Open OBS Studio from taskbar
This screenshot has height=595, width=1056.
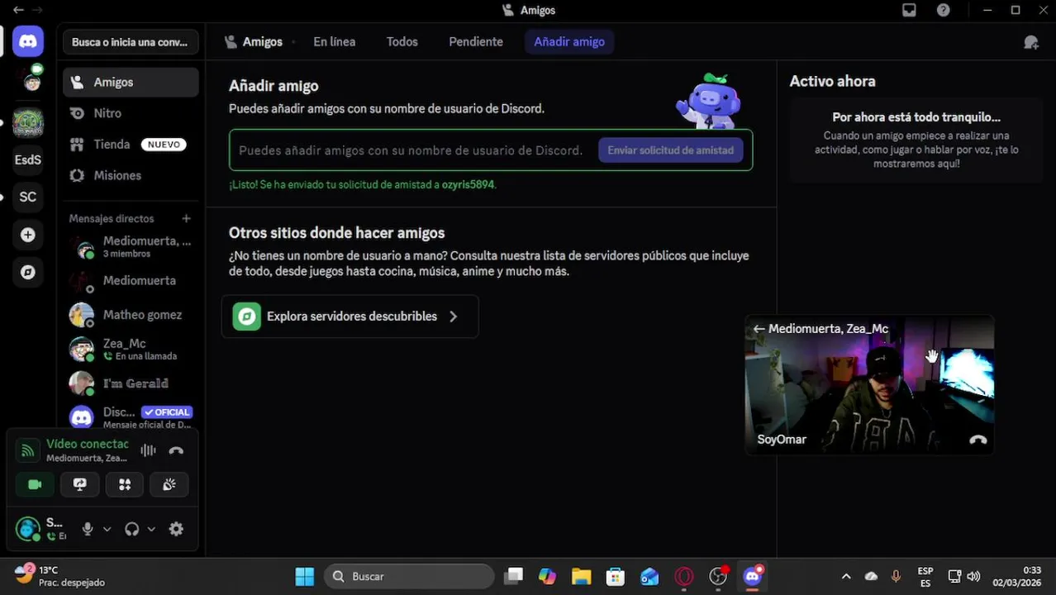pyautogui.click(x=718, y=576)
